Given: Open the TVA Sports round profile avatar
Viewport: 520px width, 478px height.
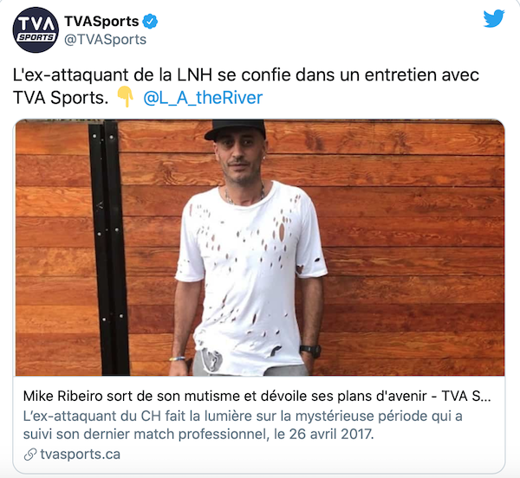Looking at the screenshot, I should 36,29.
